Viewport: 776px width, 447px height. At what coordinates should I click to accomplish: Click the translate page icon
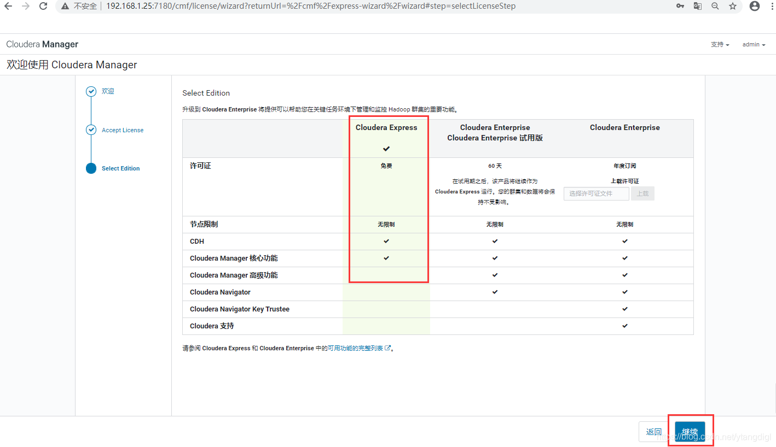pos(698,7)
